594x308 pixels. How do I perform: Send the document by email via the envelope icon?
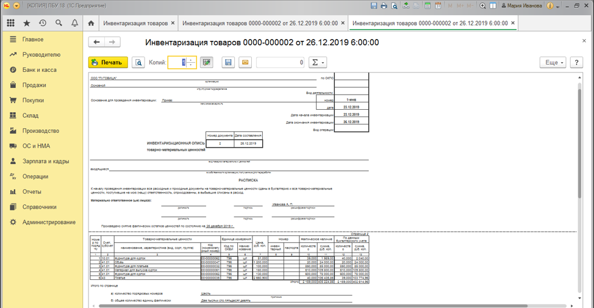pos(245,63)
